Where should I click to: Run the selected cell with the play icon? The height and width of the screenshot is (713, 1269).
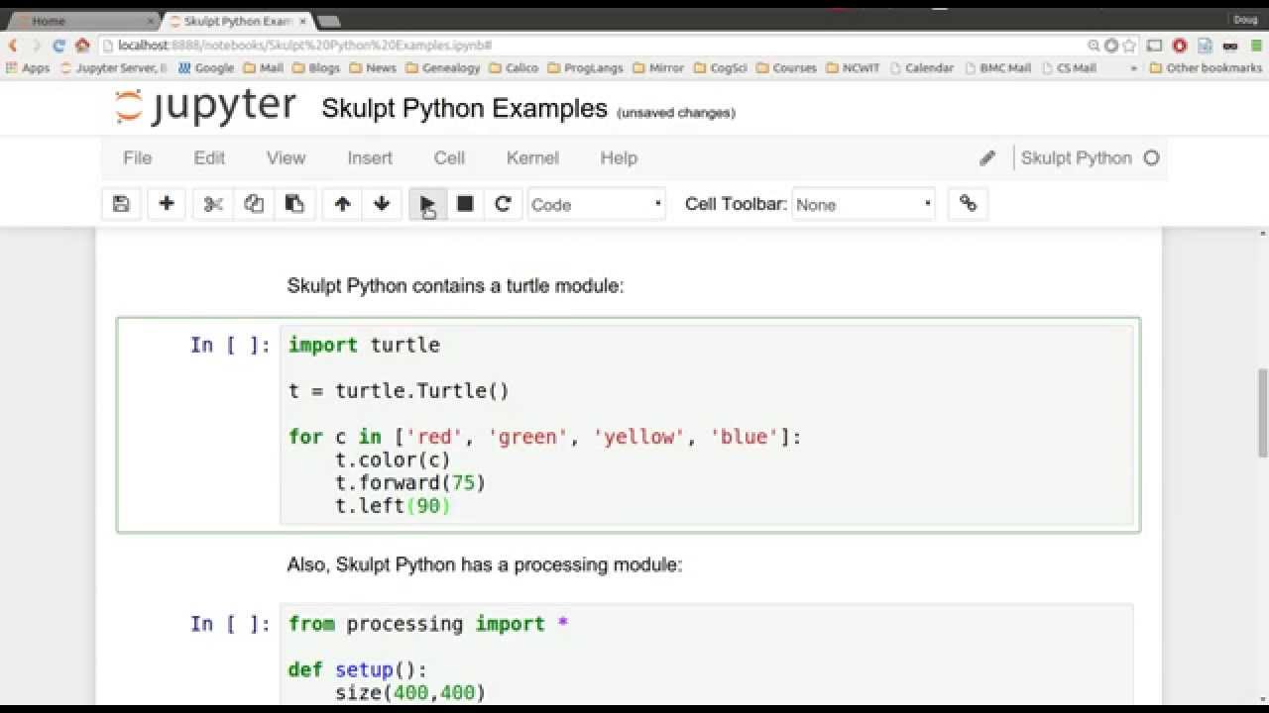pos(427,204)
